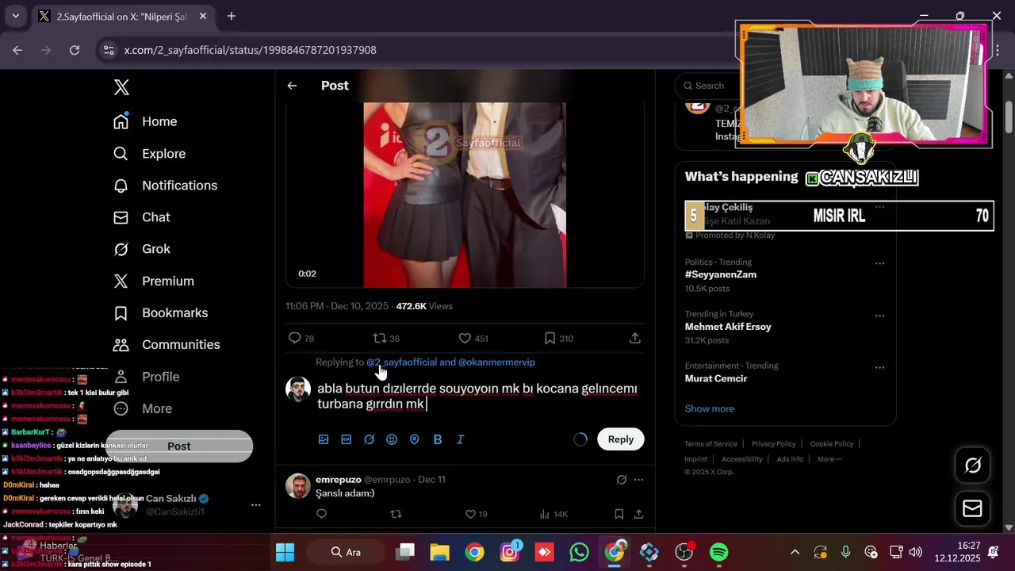The width and height of the screenshot is (1015, 571).
Task: Click the sidebar Post button
Action: pos(179,446)
